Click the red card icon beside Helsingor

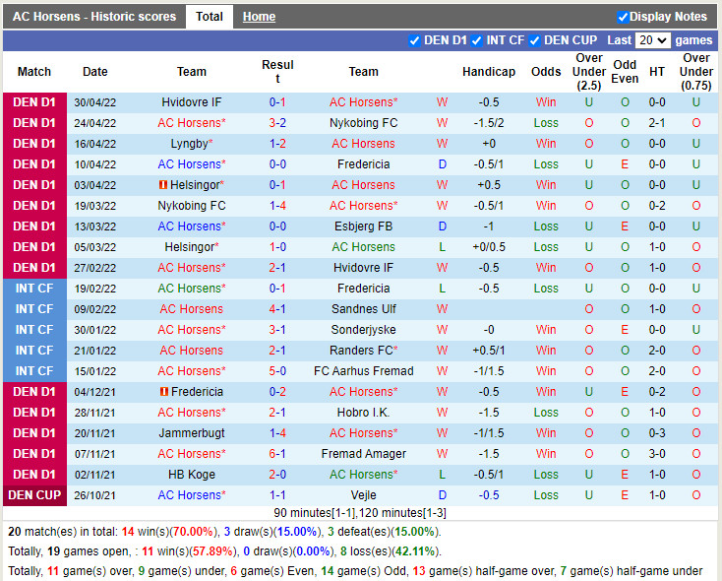point(162,185)
